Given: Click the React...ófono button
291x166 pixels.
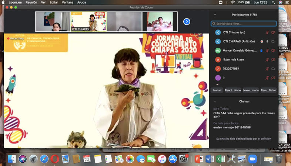Looking at the screenshot, I should click(233, 90).
